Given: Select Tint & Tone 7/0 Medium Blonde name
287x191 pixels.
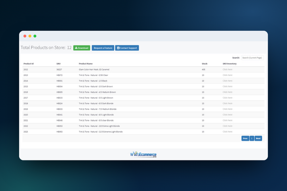Looking at the screenshot, I should pyautogui.click(x=98, y=109).
